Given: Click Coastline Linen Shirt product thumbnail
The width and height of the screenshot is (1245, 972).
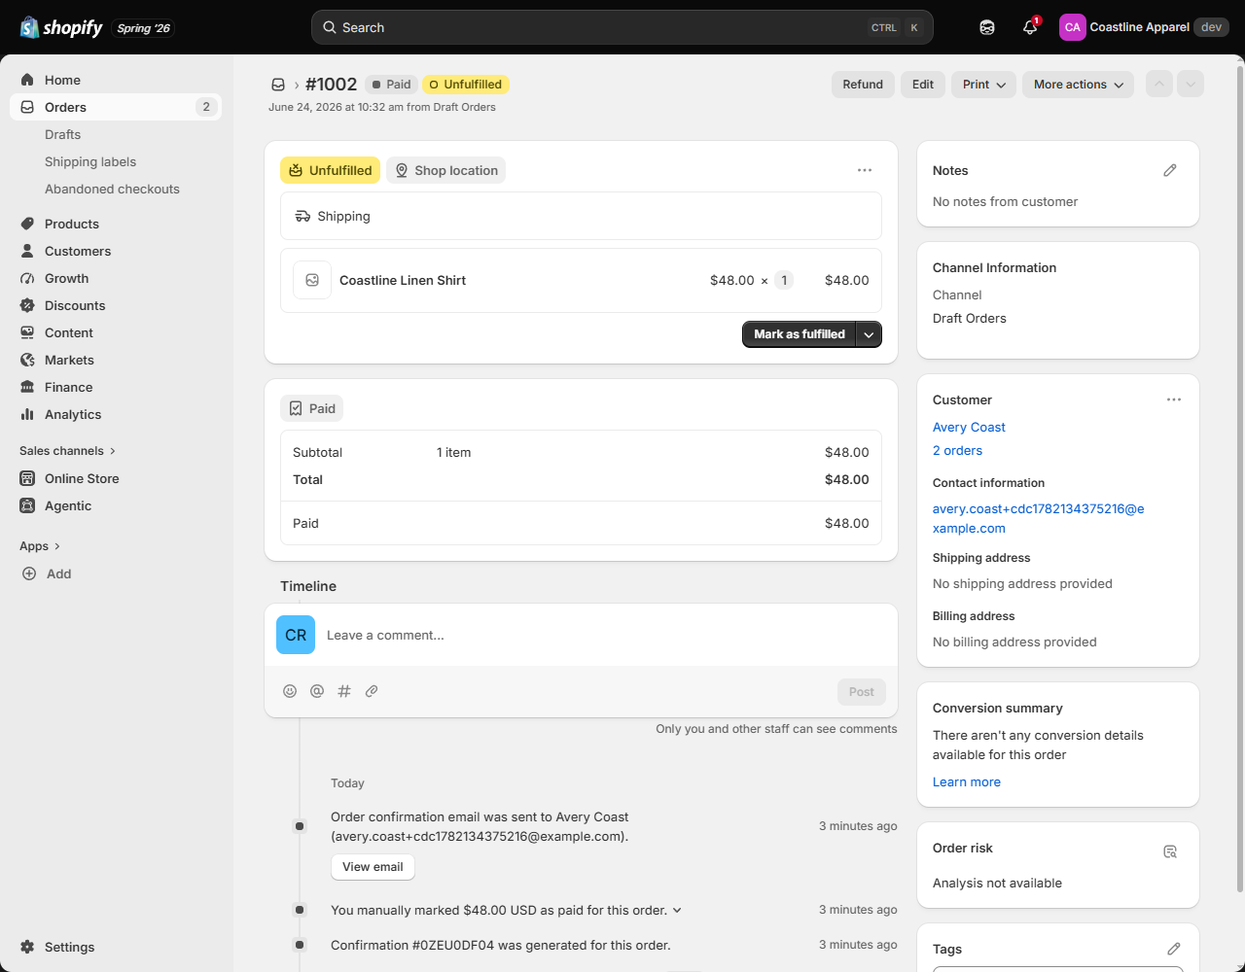Looking at the screenshot, I should click(x=312, y=280).
